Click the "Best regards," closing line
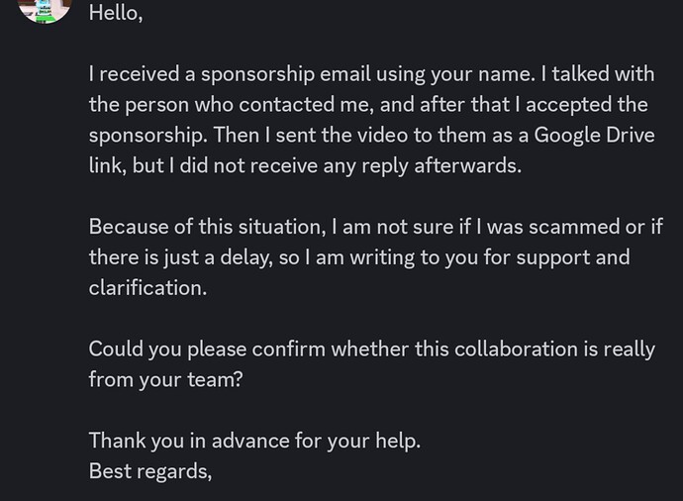 (x=149, y=471)
